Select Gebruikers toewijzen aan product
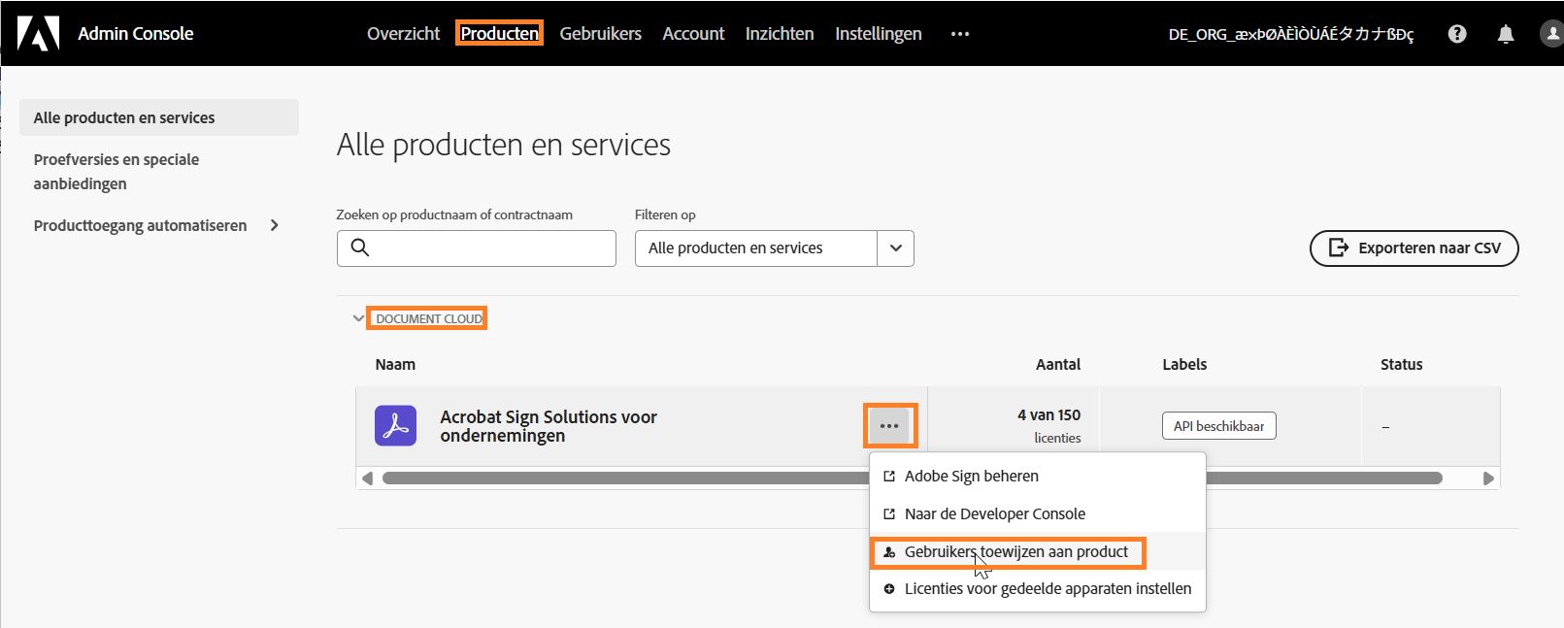Screen dimensions: 1564x628 point(1037,552)
